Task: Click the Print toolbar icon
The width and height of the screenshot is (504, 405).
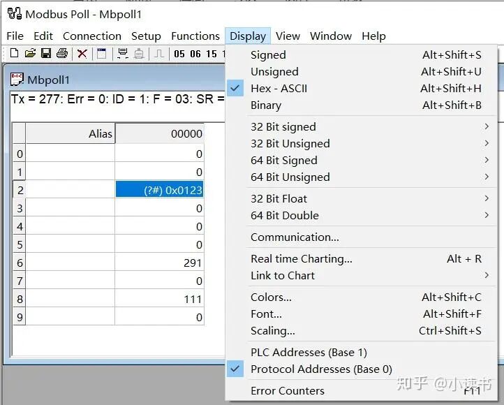Action: coord(62,53)
